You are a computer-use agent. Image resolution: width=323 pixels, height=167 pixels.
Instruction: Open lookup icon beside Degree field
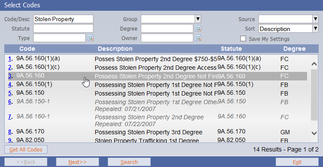pyautogui.click(x=198, y=29)
